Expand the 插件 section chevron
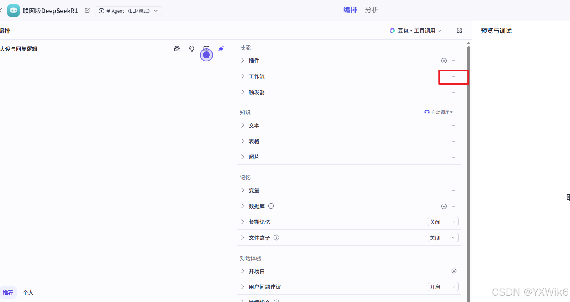The height and width of the screenshot is (302, 570). pos(243,60)
